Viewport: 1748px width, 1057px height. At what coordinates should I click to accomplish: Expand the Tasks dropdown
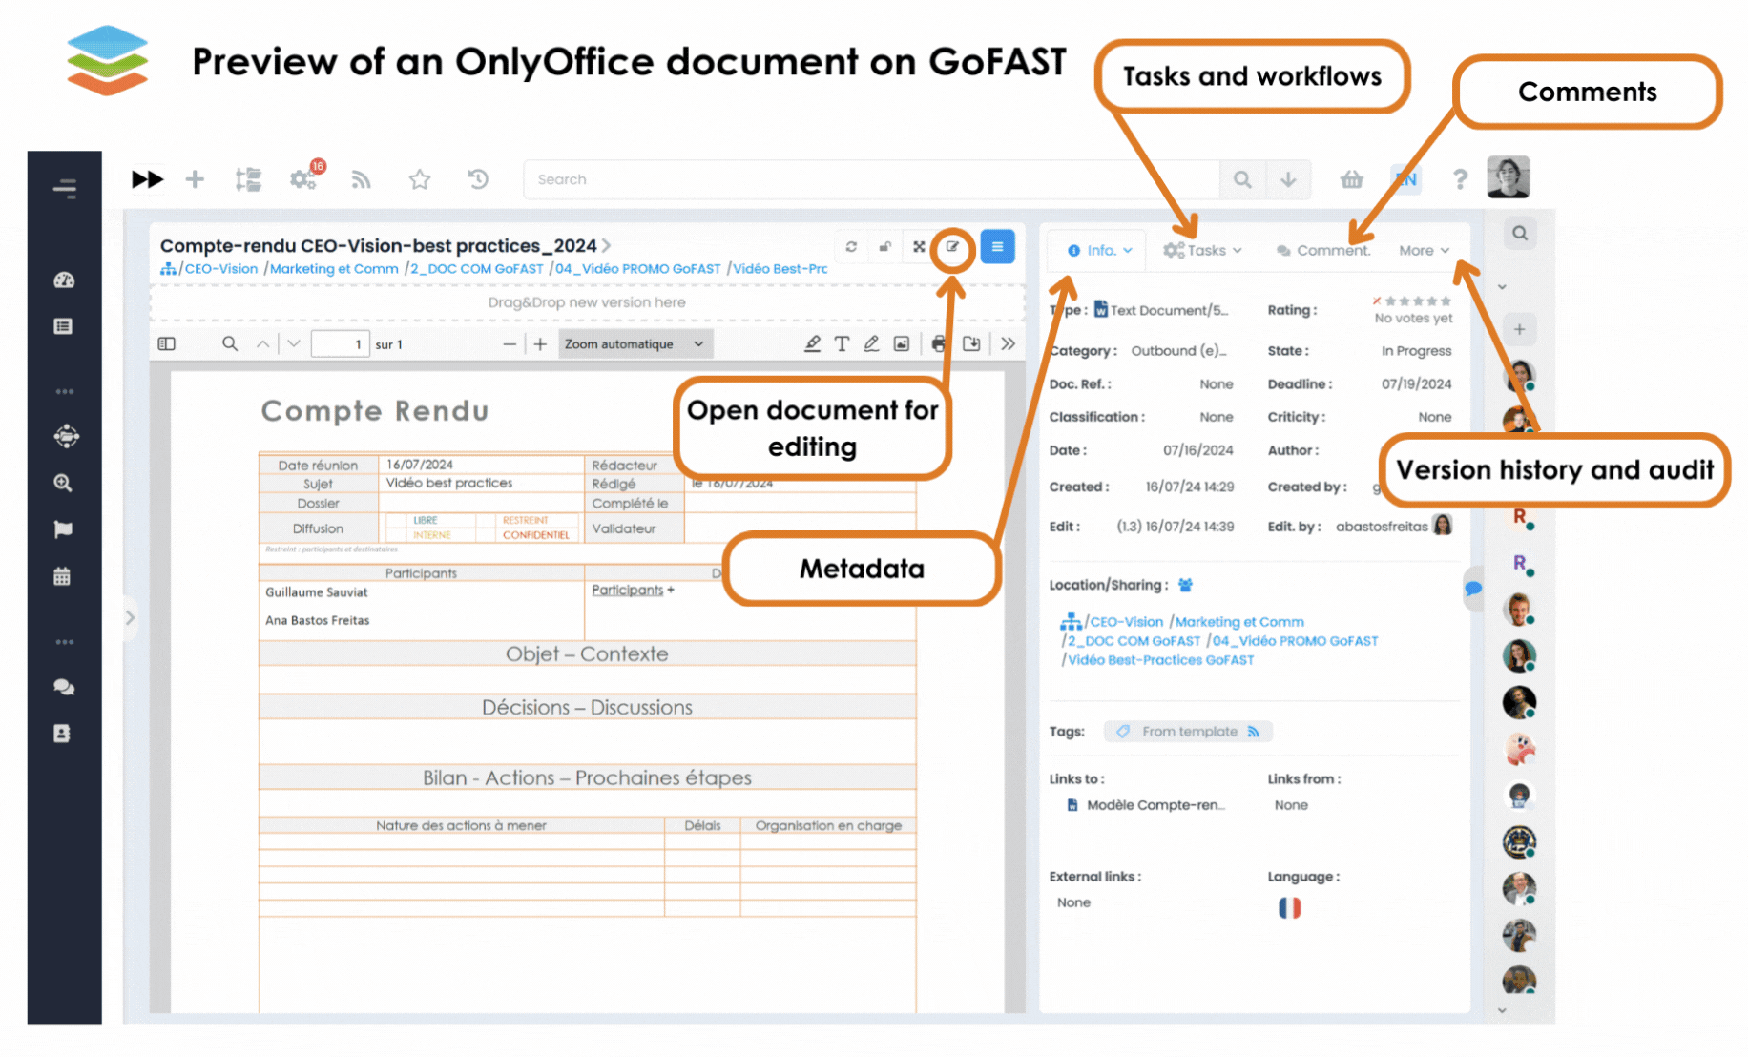tap(1201, 250)
